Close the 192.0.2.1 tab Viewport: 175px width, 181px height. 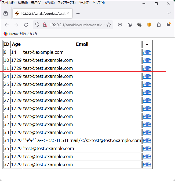coord(68,14)
